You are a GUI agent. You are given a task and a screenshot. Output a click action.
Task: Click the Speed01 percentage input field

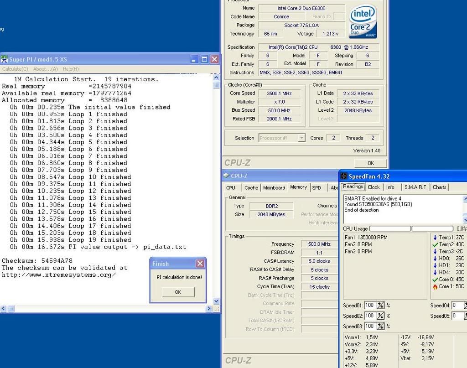370,305
